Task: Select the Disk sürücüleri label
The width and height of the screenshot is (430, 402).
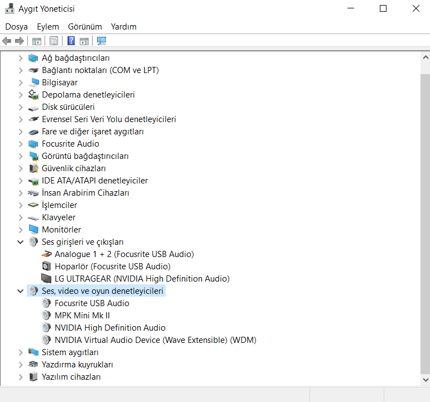Action: pos(68,107)
